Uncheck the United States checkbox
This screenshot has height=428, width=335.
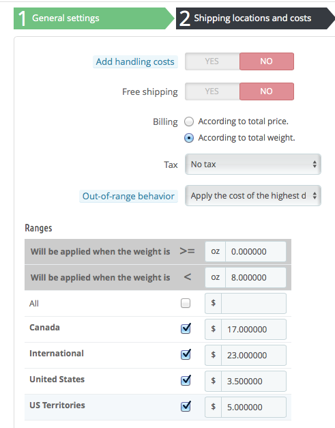point(186,380)
